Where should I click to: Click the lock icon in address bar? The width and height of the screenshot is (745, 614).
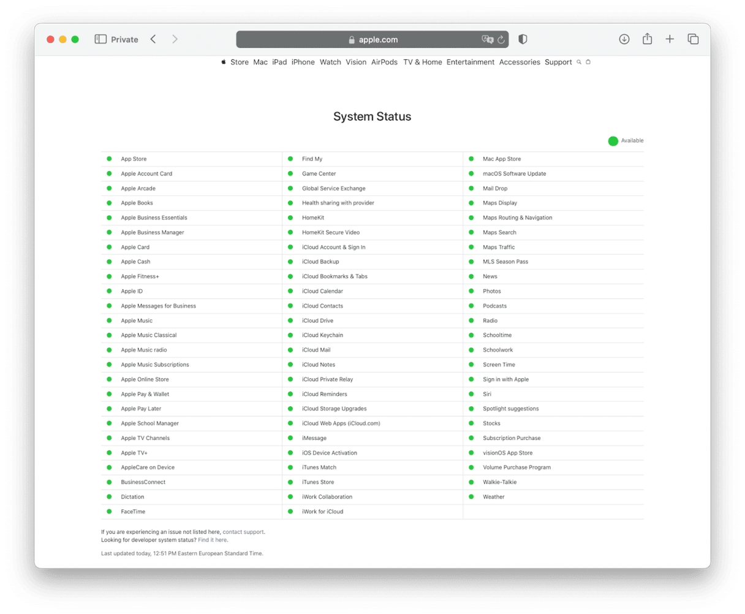pos(352,40)
